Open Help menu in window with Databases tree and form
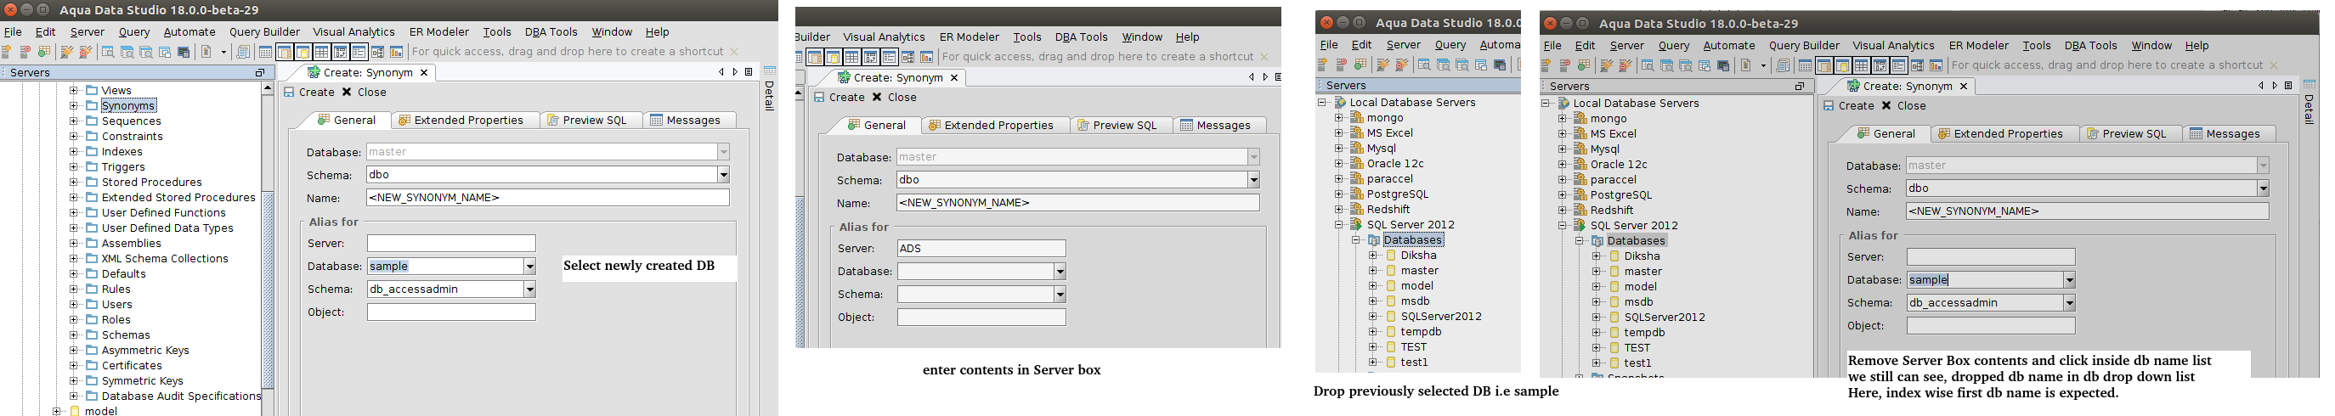The image size is (2335, 416). [x=2196, y=45]
